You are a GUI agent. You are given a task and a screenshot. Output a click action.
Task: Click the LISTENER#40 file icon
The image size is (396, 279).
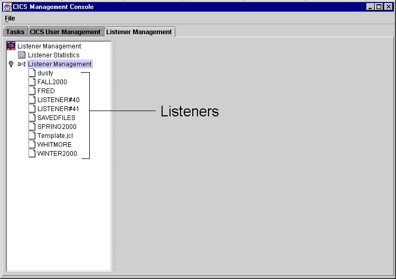point(32,99)
